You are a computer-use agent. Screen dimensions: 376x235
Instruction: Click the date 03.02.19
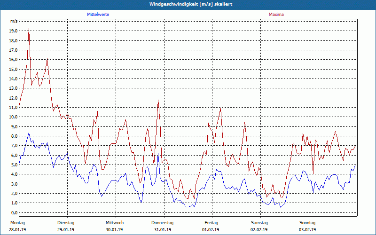pyautogui.click(x=307, y=230)
